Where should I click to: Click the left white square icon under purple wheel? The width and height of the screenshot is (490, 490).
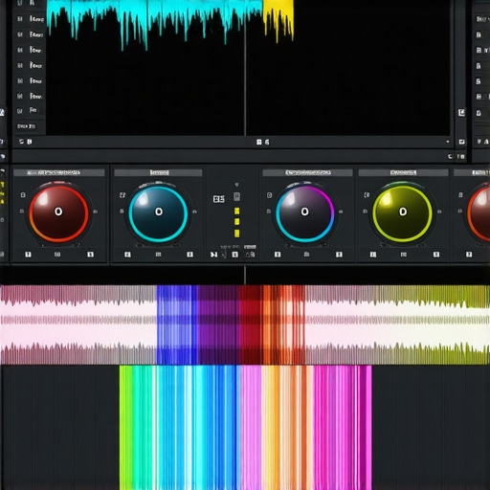pos(278,255)
